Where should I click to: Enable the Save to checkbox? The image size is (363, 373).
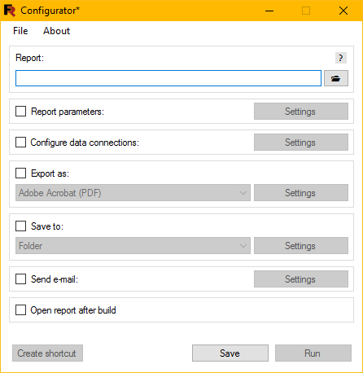(21, 226)
